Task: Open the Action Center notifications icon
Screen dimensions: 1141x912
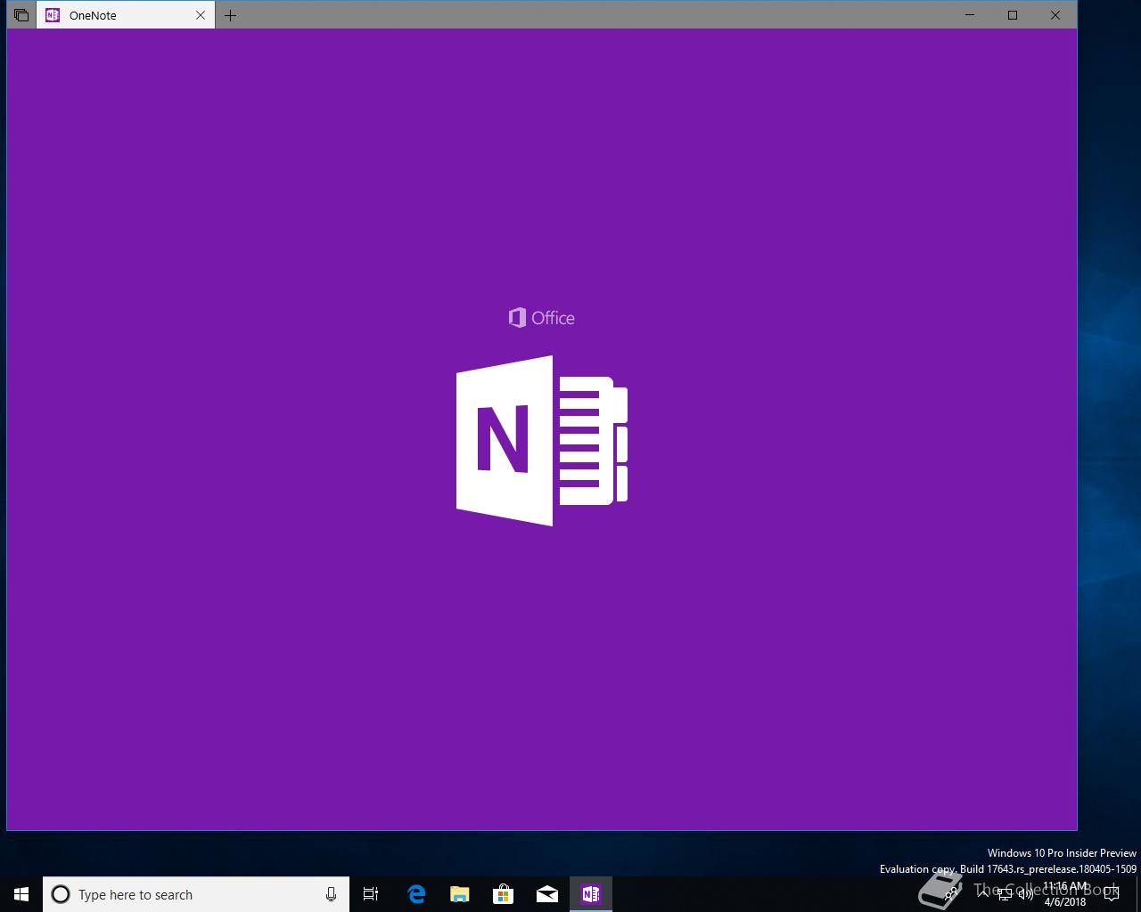Action: (x=1111, y=894)
